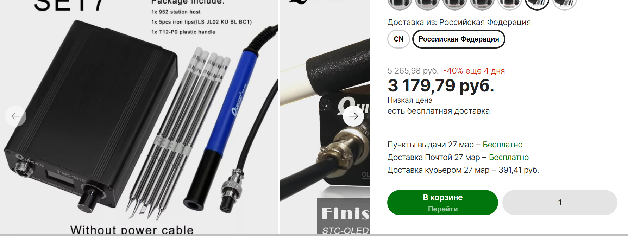
Task: Open the adjacent Quicko close-up photo
Action: tap(325, 117)
